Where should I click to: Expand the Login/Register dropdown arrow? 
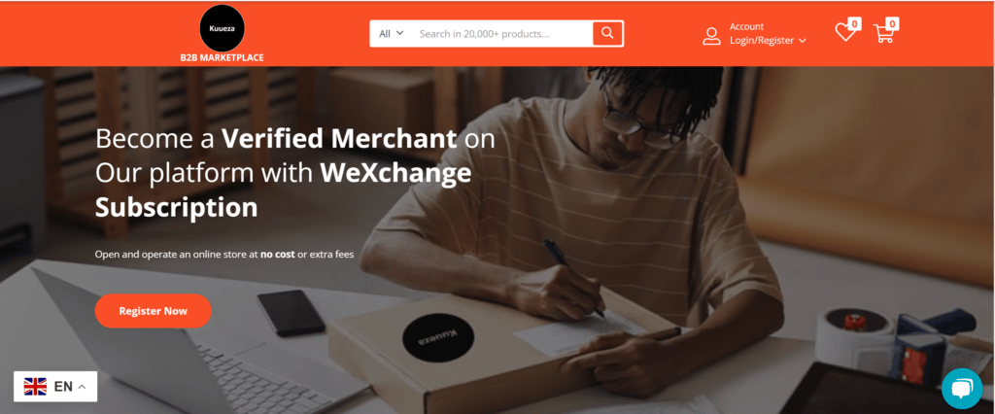(802, 41)
